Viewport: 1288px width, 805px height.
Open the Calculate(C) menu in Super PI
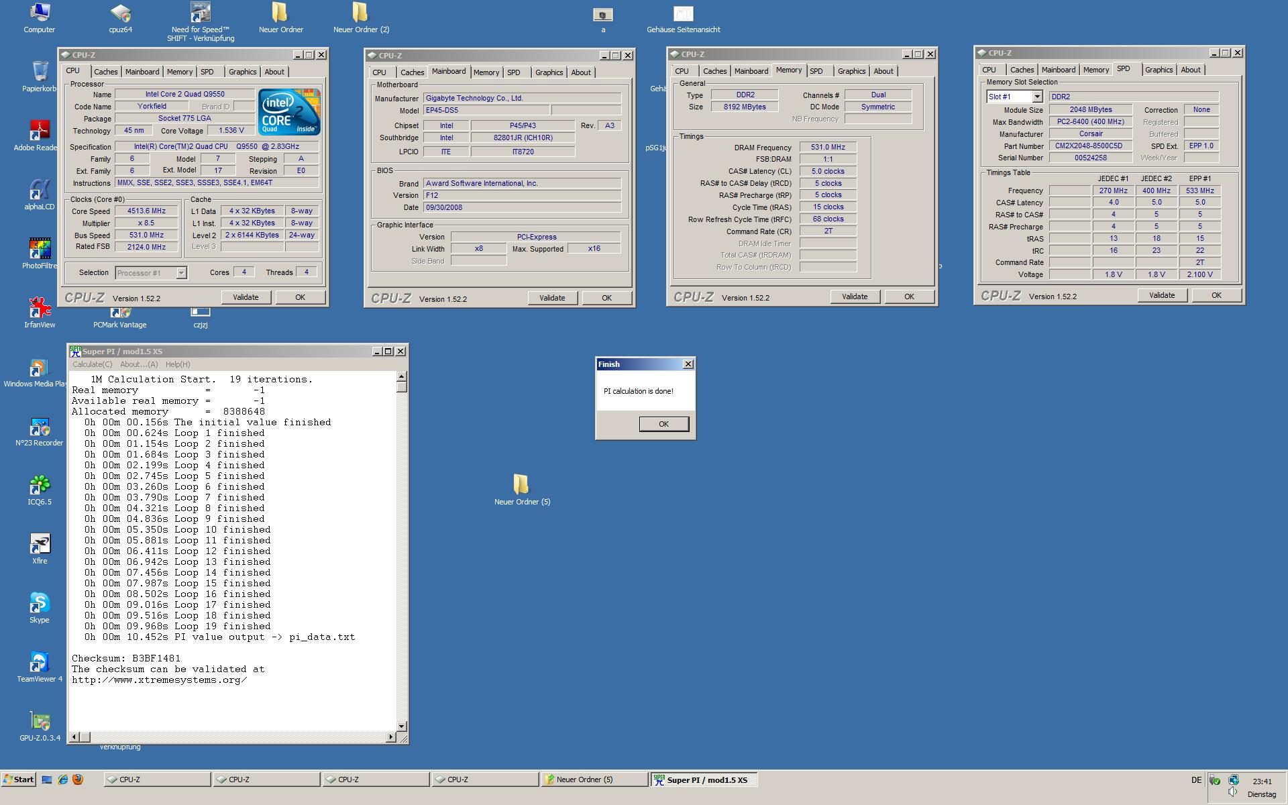pos(93,364)
